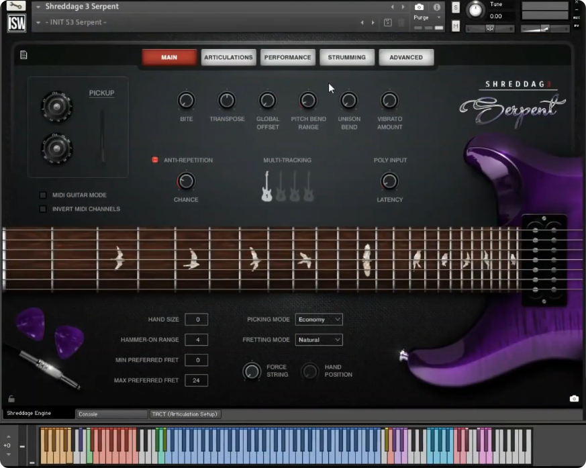Click the camera icon at bottom right of the instrument panel
The image size is (586, 468).
[574, 398]
